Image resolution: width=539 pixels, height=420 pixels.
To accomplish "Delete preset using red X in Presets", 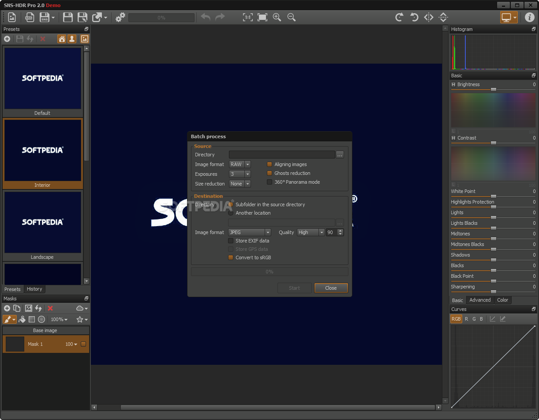I will click(43, 39).
